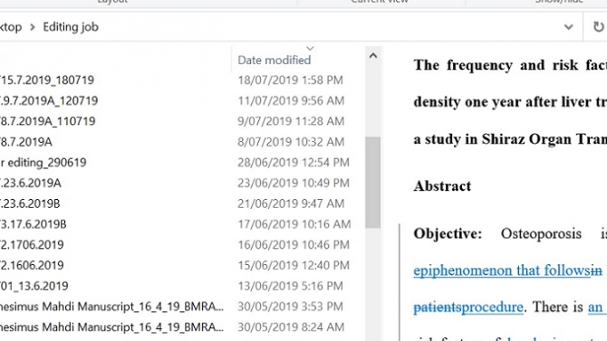The width and height of the screenshot is (607, 341).
Task: Select file 2.1706.2019
Action: click(x=32, y=245)
